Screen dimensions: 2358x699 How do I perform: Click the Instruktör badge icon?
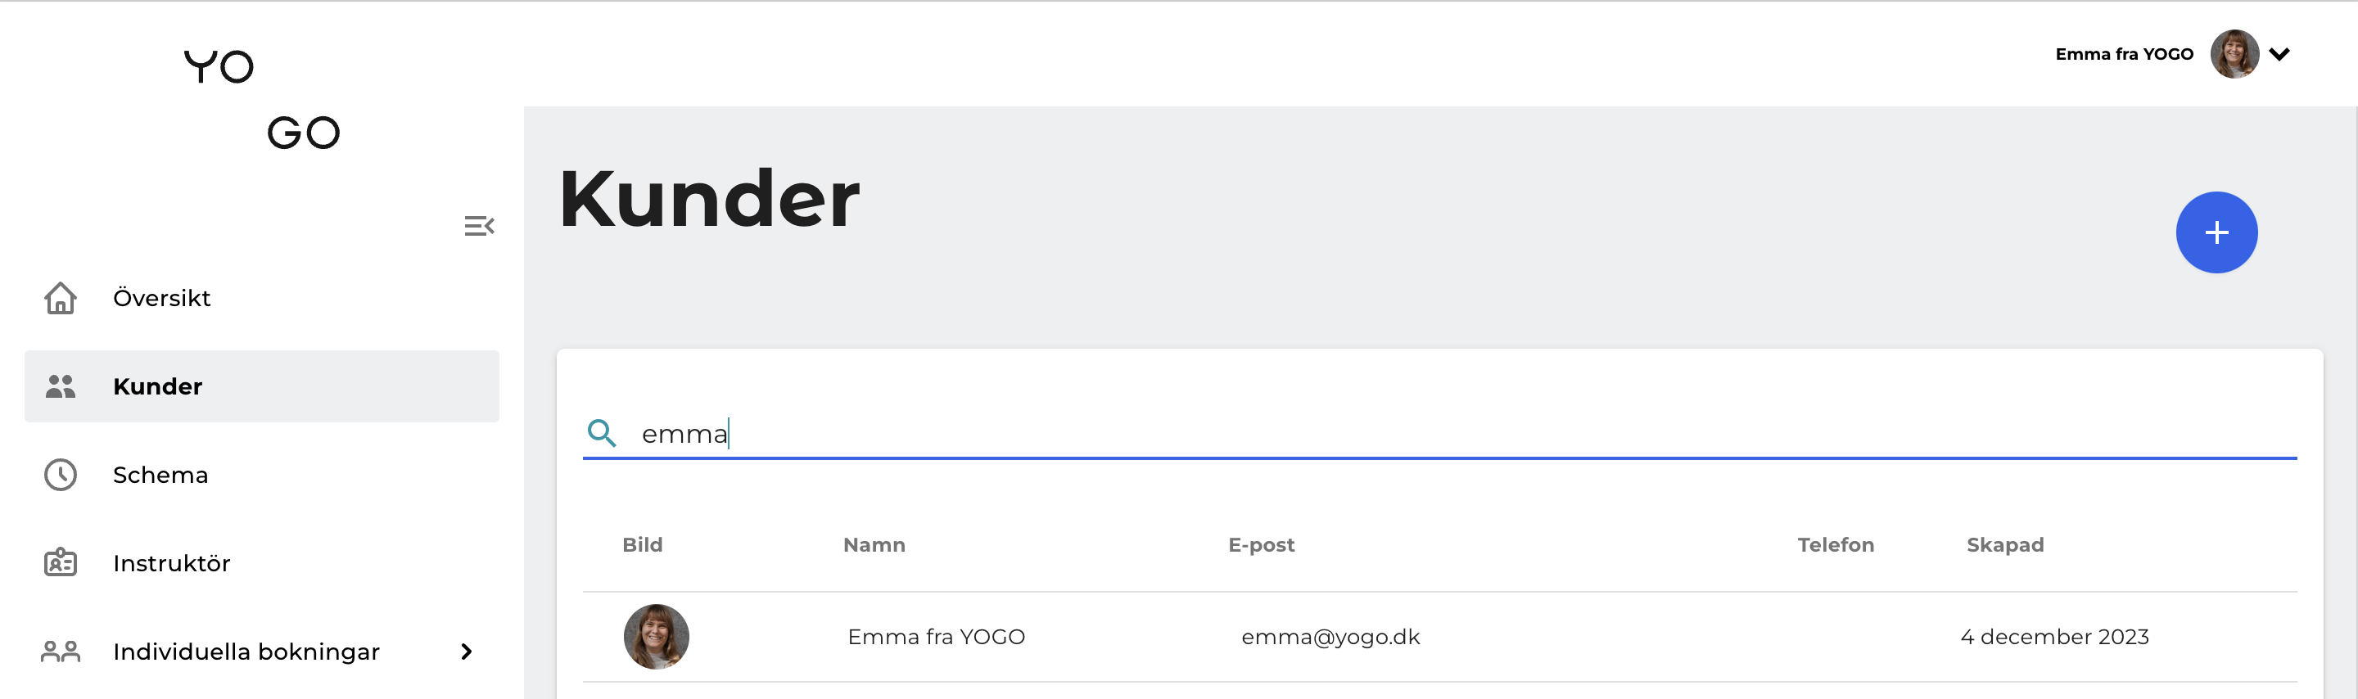tap(61, 562)
